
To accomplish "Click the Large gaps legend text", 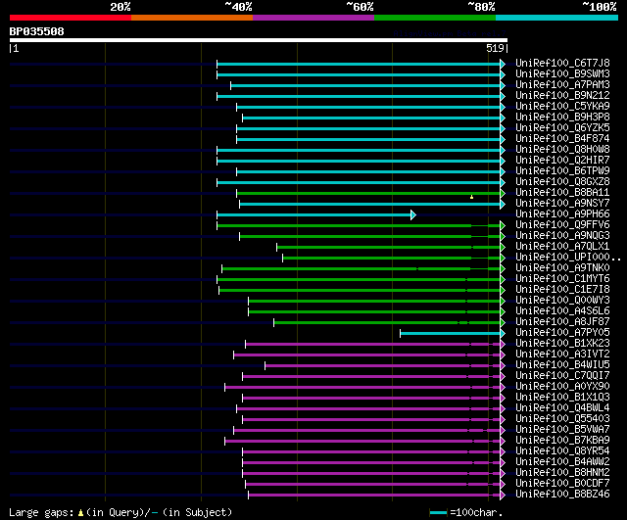I will click(x=121, y=512).
